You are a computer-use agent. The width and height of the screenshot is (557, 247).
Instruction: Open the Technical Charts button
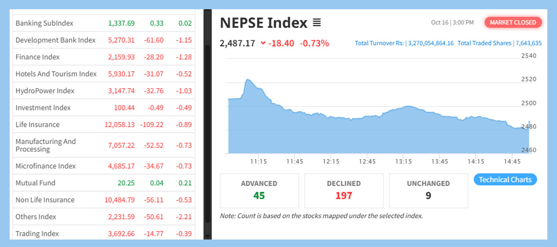click(505, 179)
